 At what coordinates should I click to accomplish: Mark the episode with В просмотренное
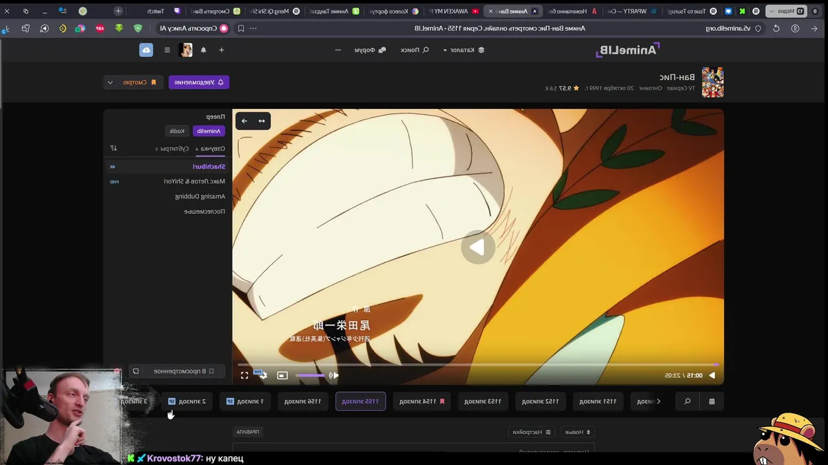point(184,371)
